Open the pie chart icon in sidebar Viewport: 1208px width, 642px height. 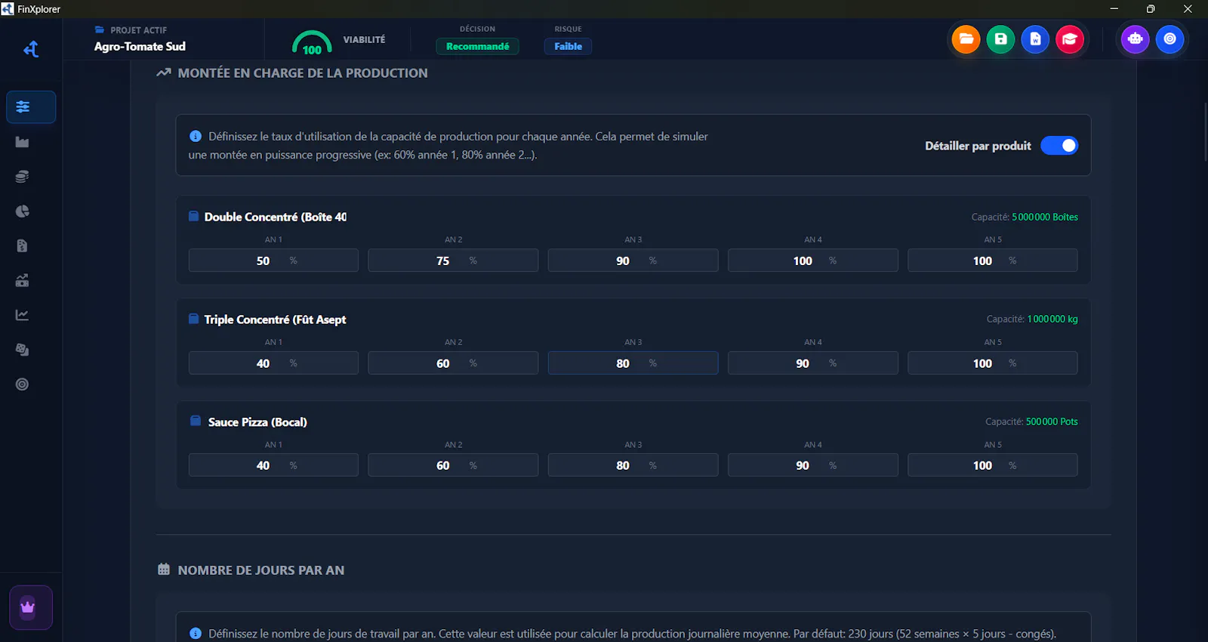coord(23,211)
